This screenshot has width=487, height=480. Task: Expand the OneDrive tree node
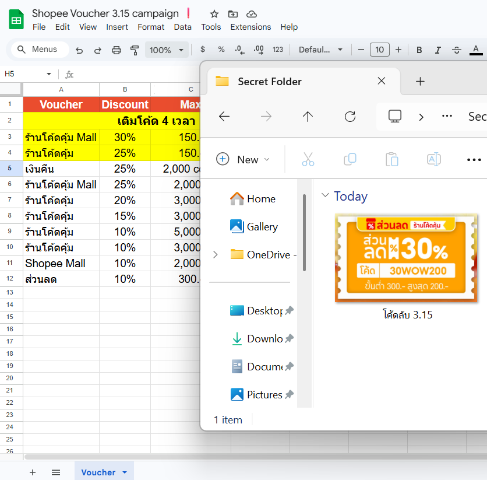coord(216,255)
